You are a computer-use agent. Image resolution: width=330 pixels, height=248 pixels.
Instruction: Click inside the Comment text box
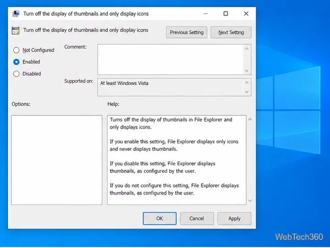pos(170,59)
